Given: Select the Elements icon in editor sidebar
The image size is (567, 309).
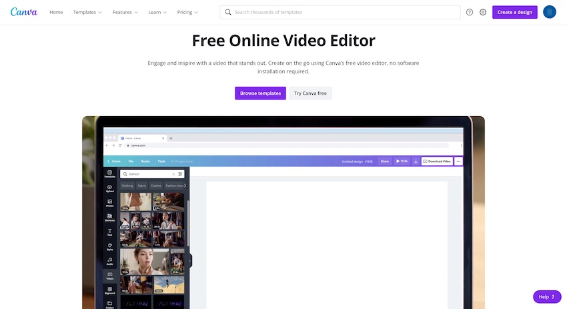Looking at the screenshot, I should 109,218.
